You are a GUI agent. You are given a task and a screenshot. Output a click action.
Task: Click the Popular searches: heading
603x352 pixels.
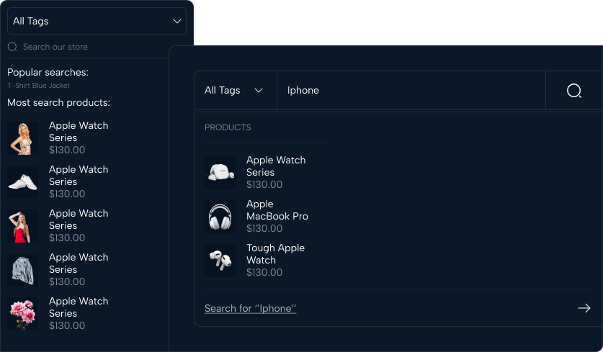[48, 72]
